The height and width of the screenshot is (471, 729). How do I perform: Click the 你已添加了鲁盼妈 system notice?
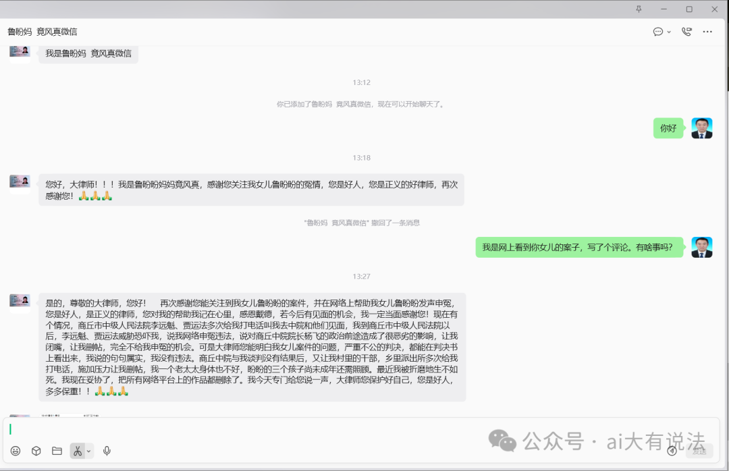pos(361,104)
